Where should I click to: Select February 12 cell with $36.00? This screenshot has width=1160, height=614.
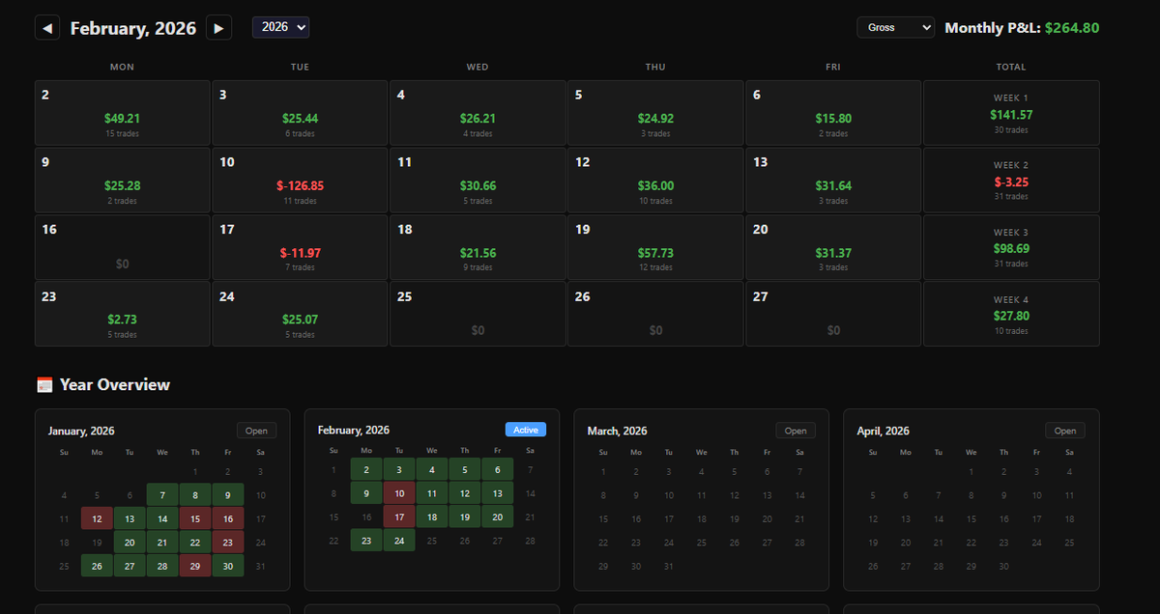click(x=655, y=181)
